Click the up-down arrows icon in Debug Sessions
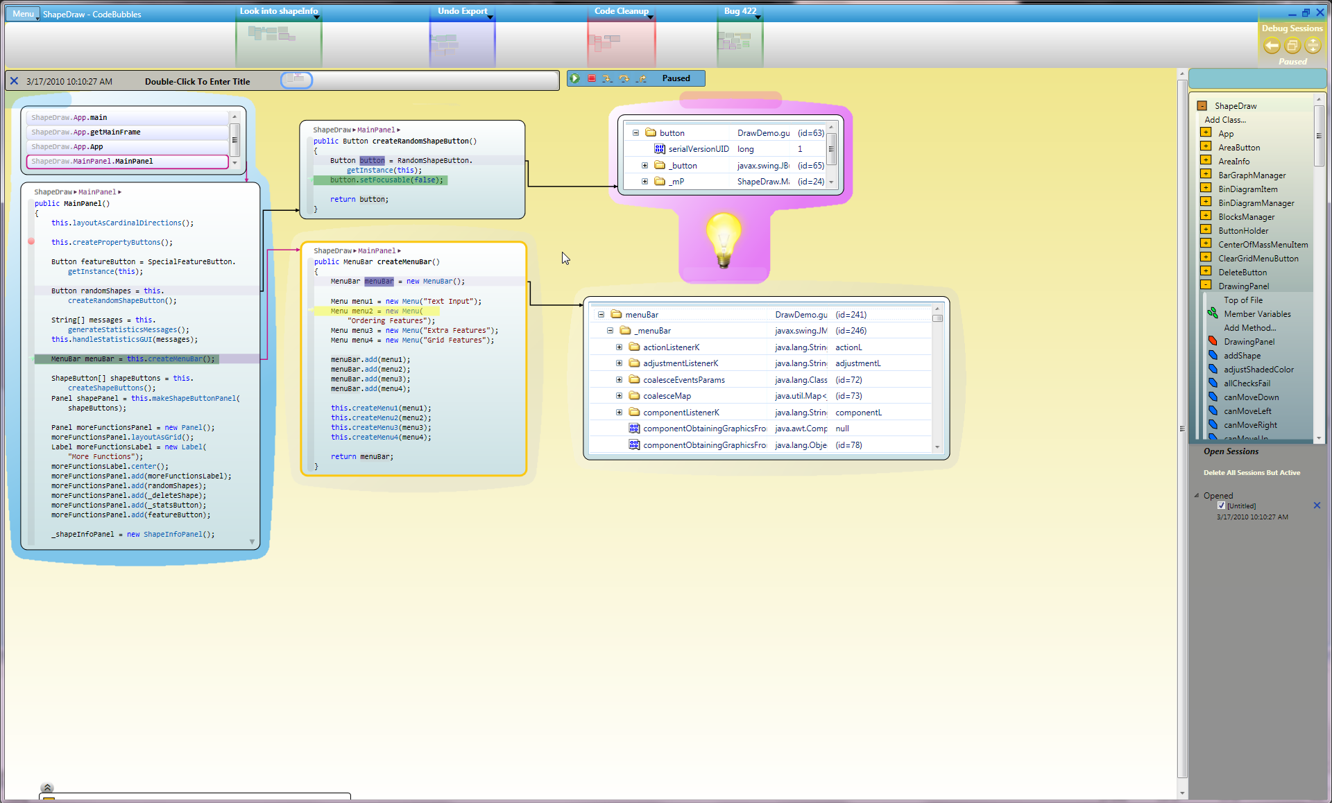Viewport: 1332px width, 803px height. tap(1313, 46)
